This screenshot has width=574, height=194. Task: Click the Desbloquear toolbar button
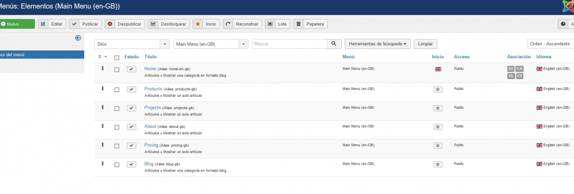169,24
